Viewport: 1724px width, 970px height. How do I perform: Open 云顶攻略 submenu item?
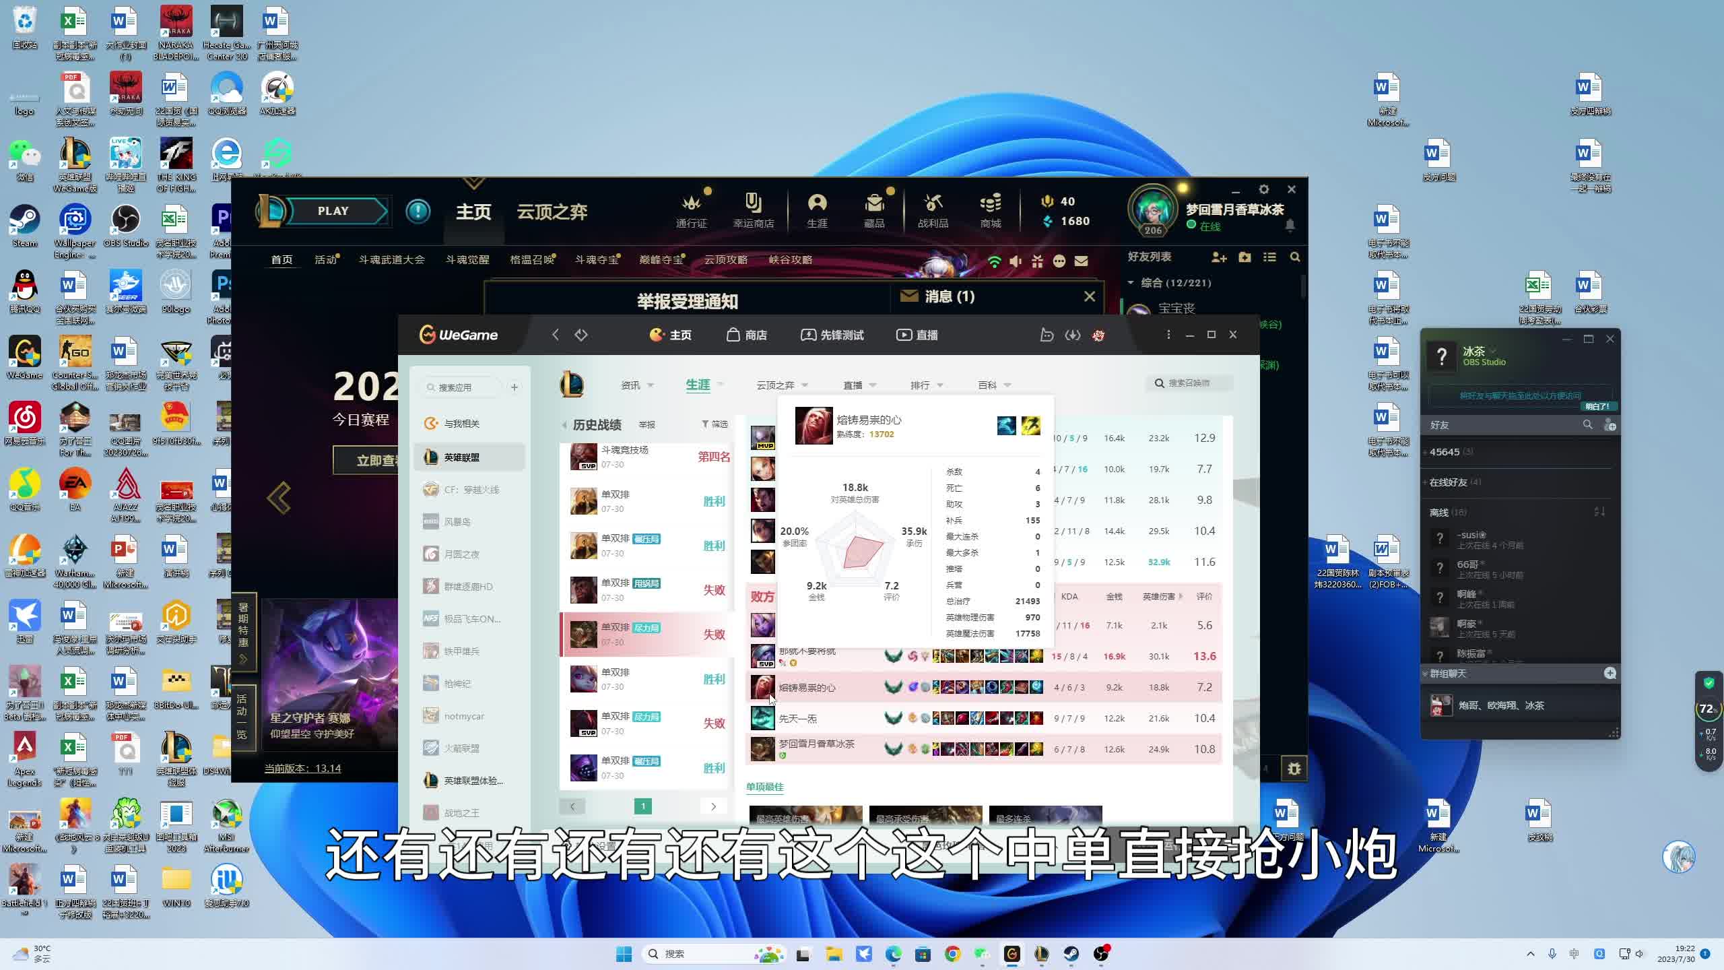click(725, 260)
